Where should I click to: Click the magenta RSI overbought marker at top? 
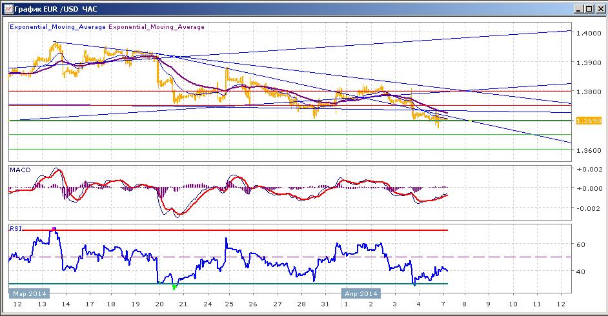click(x=54, y=229)
